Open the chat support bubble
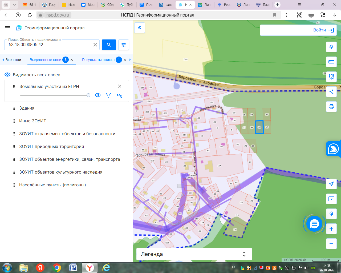The width and height of the screenshot is (341, 273). coord(314,224)
